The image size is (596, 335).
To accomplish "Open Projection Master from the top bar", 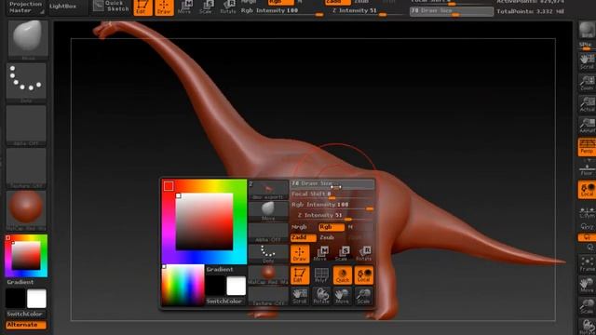I will point(25,7).
